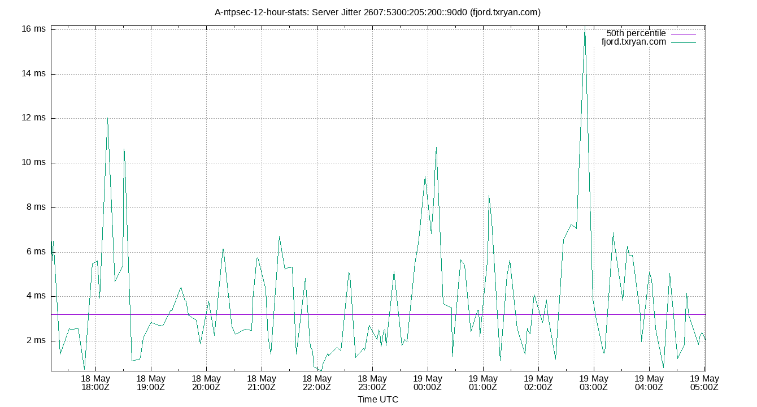757x407 pixels.
Task: Click the '18 May 20:00Z' axis label
Action: pyautogui.click(x=206, y=383)
